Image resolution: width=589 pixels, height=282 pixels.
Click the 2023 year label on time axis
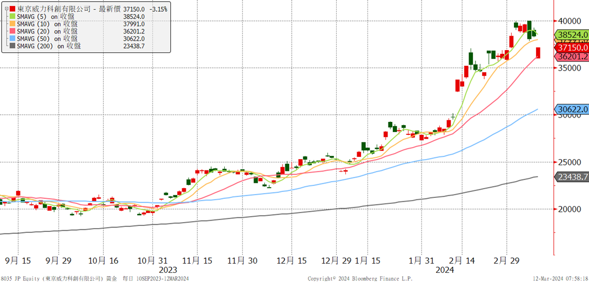point(168,270)
